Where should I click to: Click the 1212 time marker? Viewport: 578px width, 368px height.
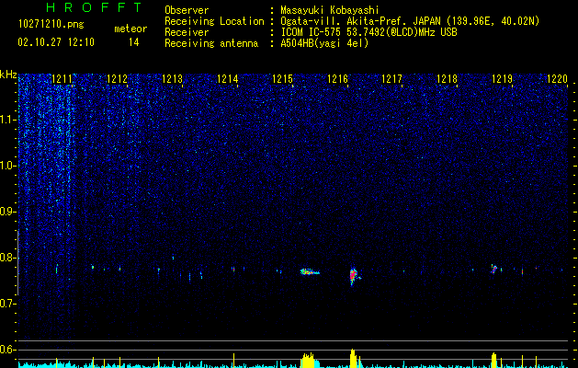point(117,79)
